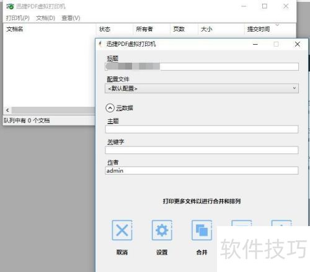
Task: Maximize the back queue window
Action: (265, 6)
